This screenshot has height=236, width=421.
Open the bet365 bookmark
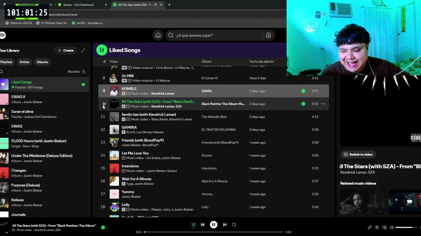pyautogui.click(x=87, y=23)
